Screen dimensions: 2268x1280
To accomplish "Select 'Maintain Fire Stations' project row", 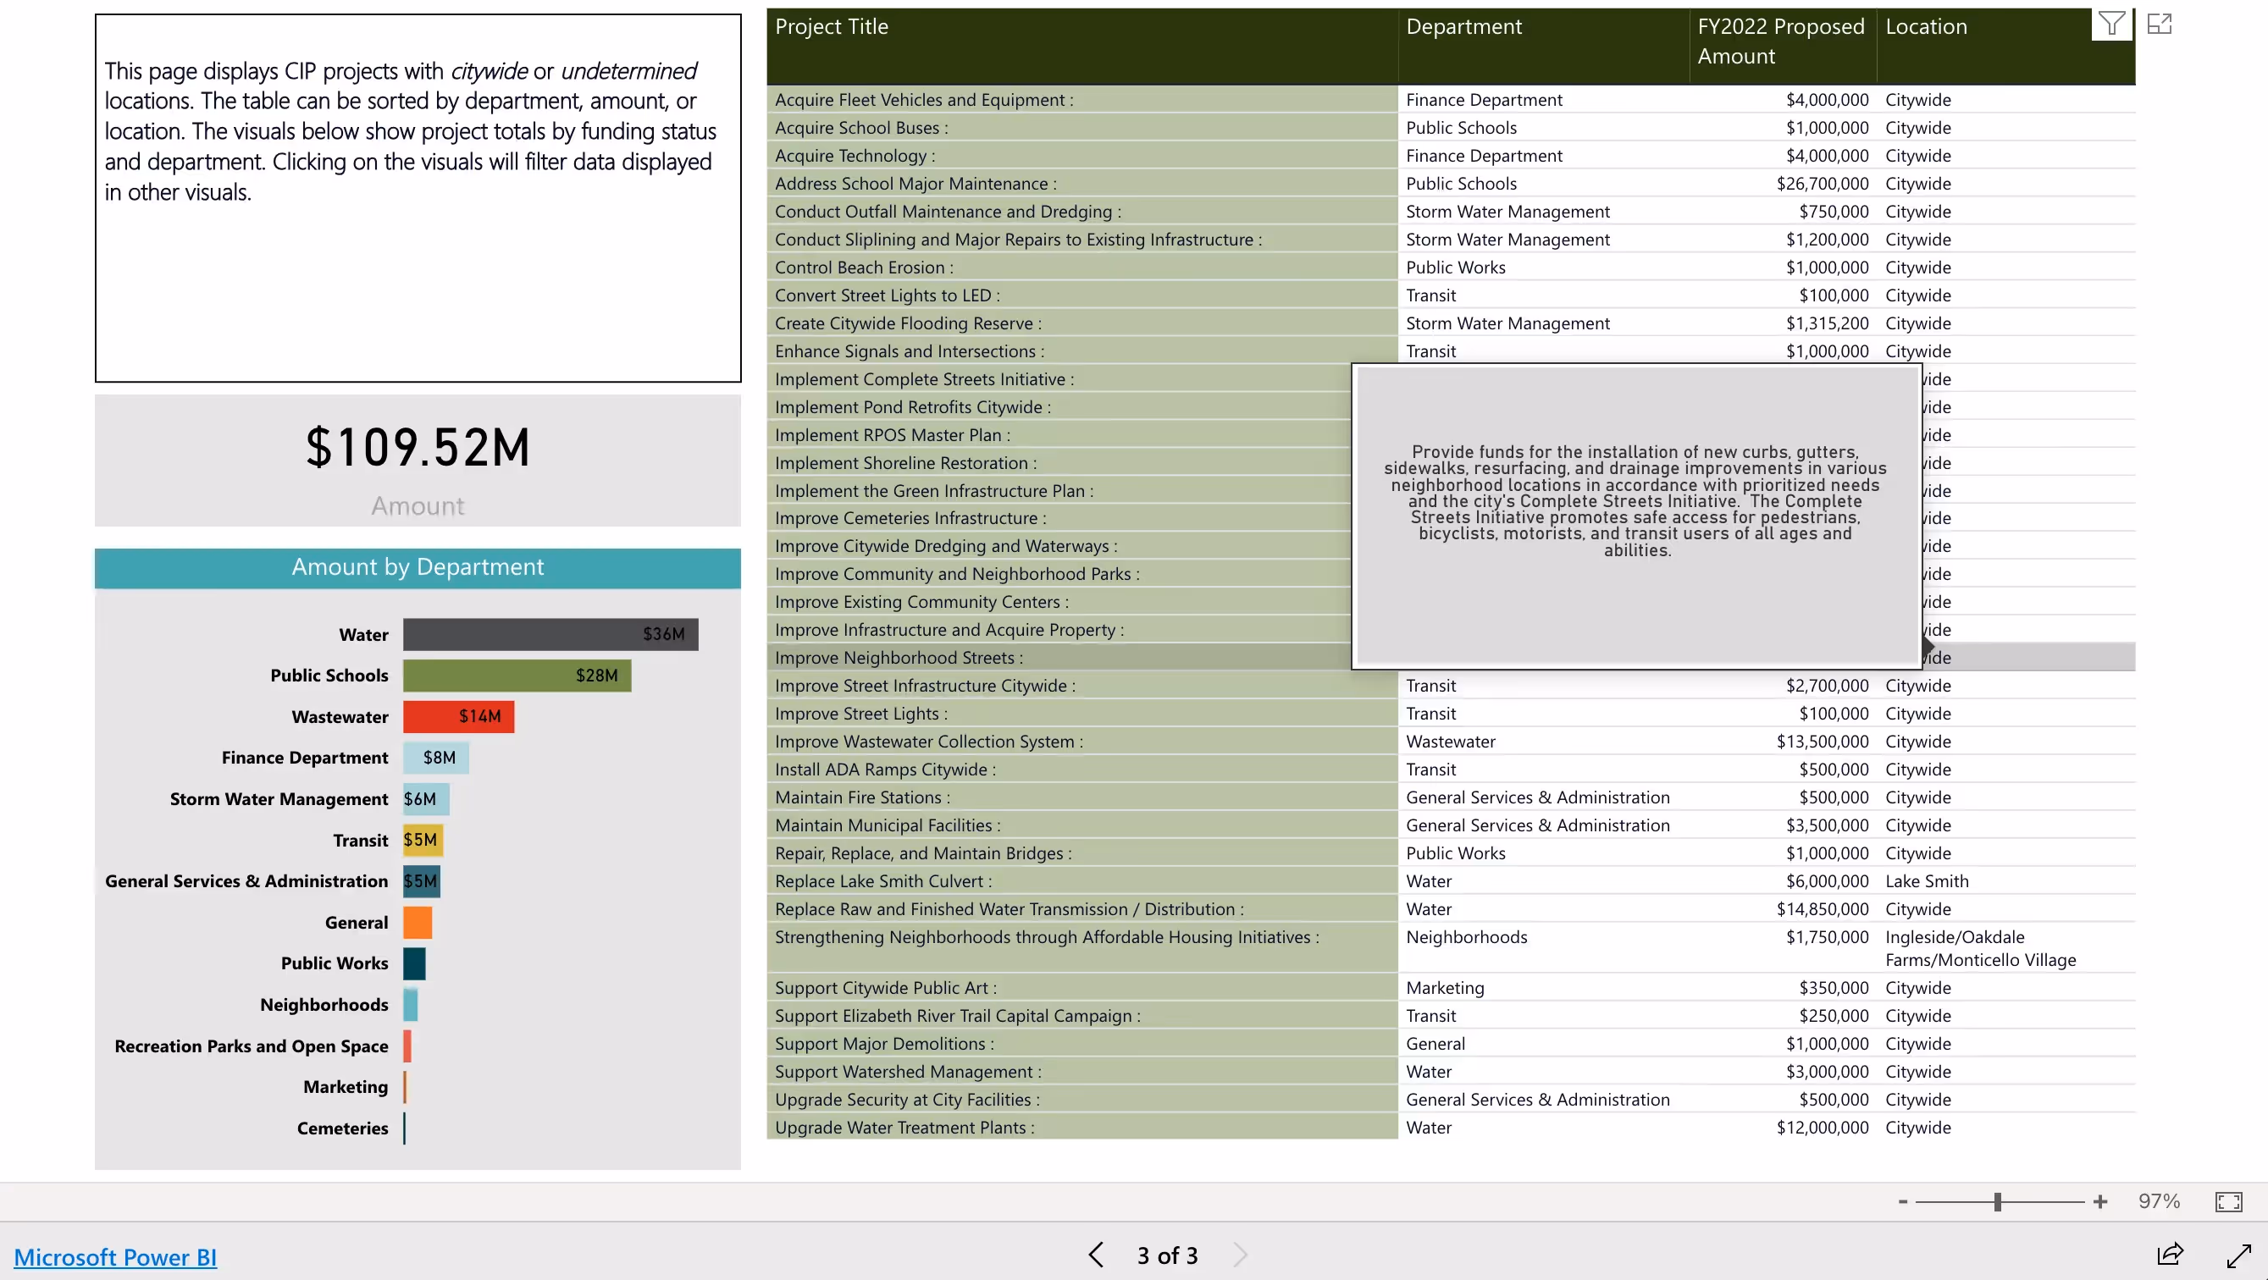I will (x=1450, y=797).
